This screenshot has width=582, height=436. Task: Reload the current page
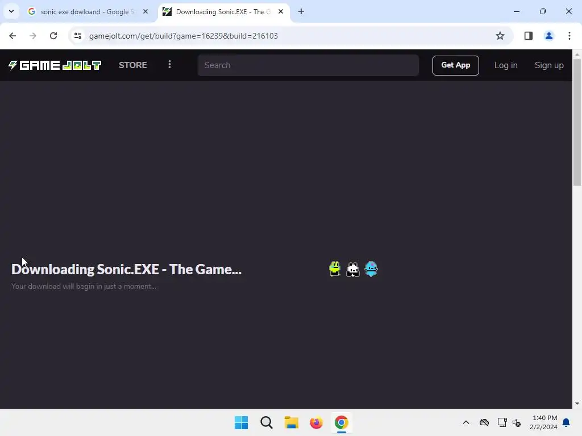53,36
